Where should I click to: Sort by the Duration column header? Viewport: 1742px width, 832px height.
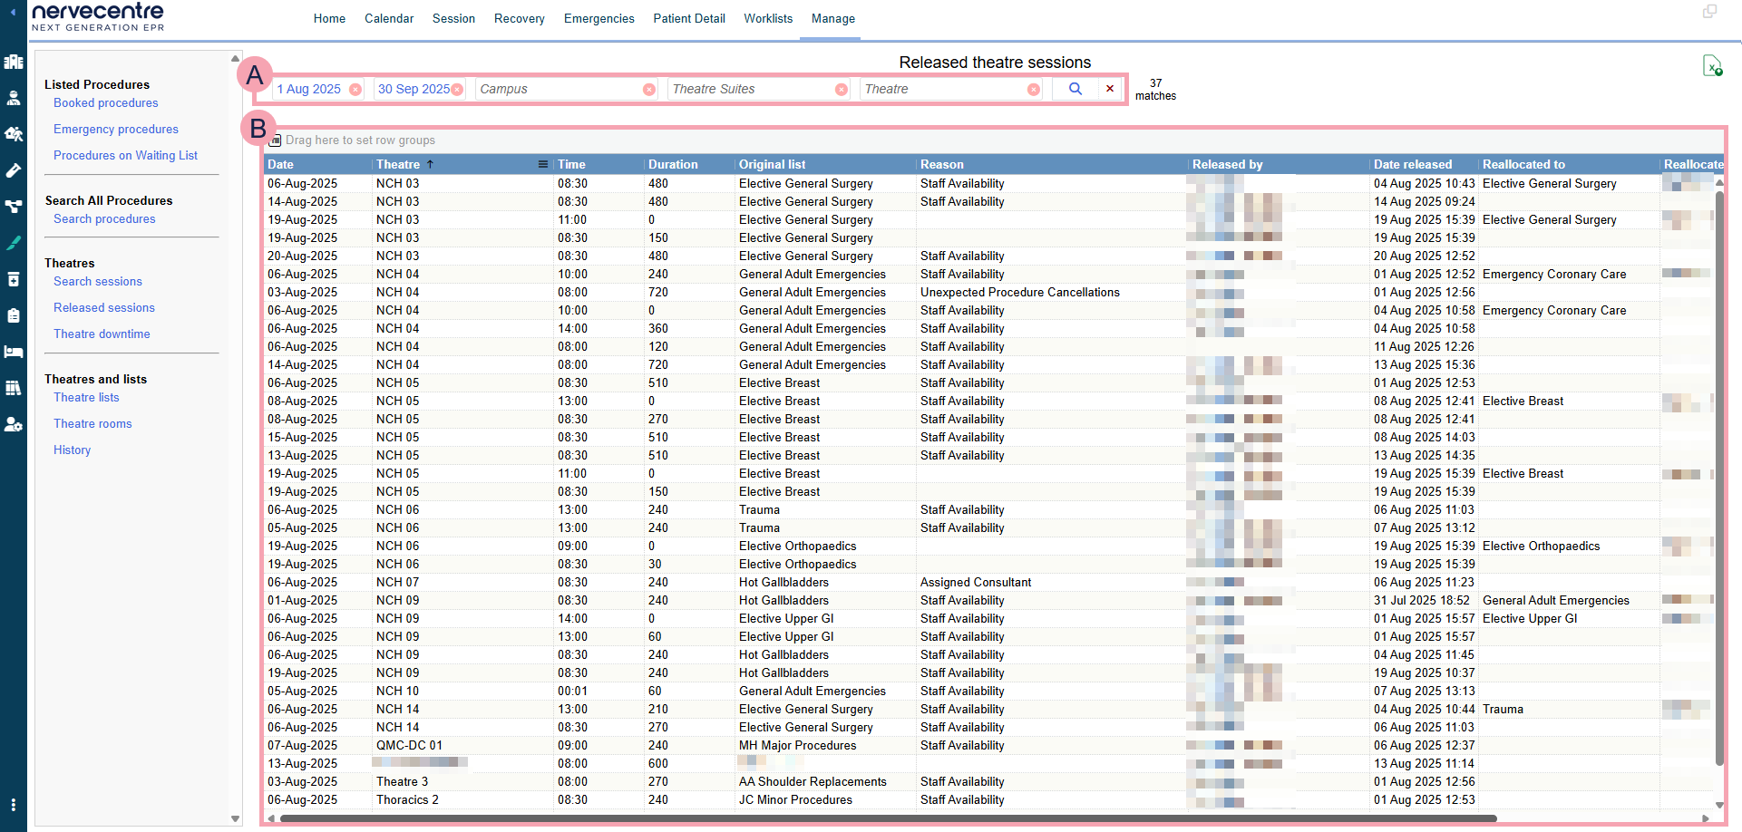[x=673, y=164]
